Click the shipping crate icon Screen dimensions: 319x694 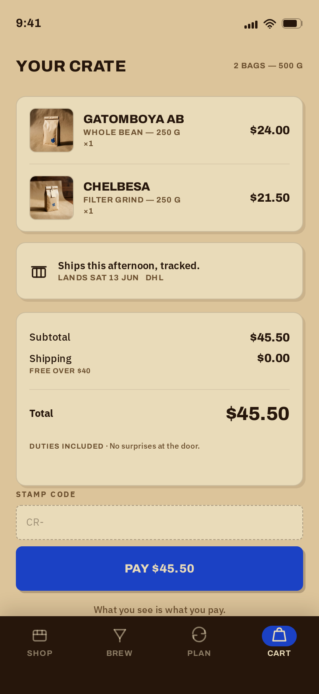tap(39, 272)
